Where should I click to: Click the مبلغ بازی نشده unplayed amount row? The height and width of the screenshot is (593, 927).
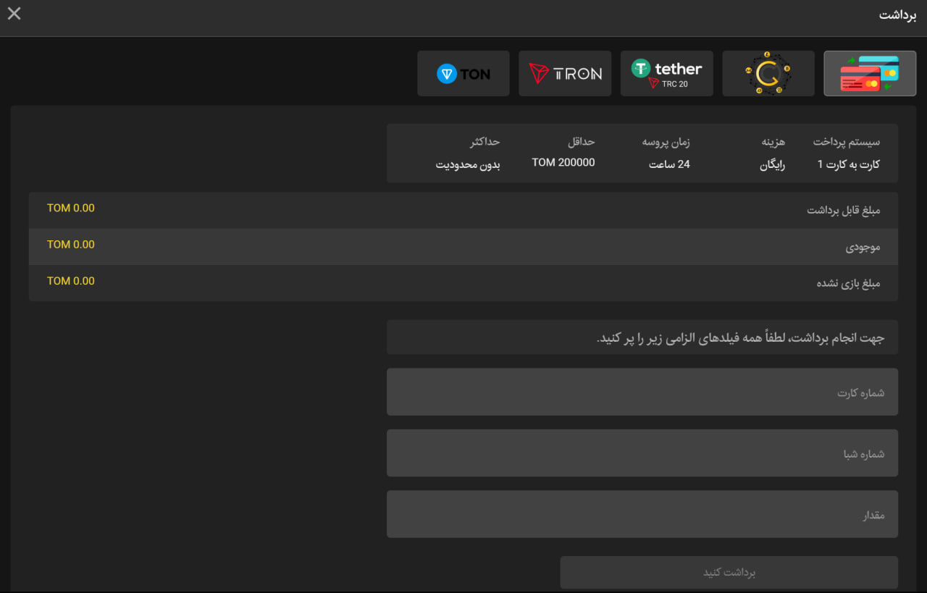point(463,282)
